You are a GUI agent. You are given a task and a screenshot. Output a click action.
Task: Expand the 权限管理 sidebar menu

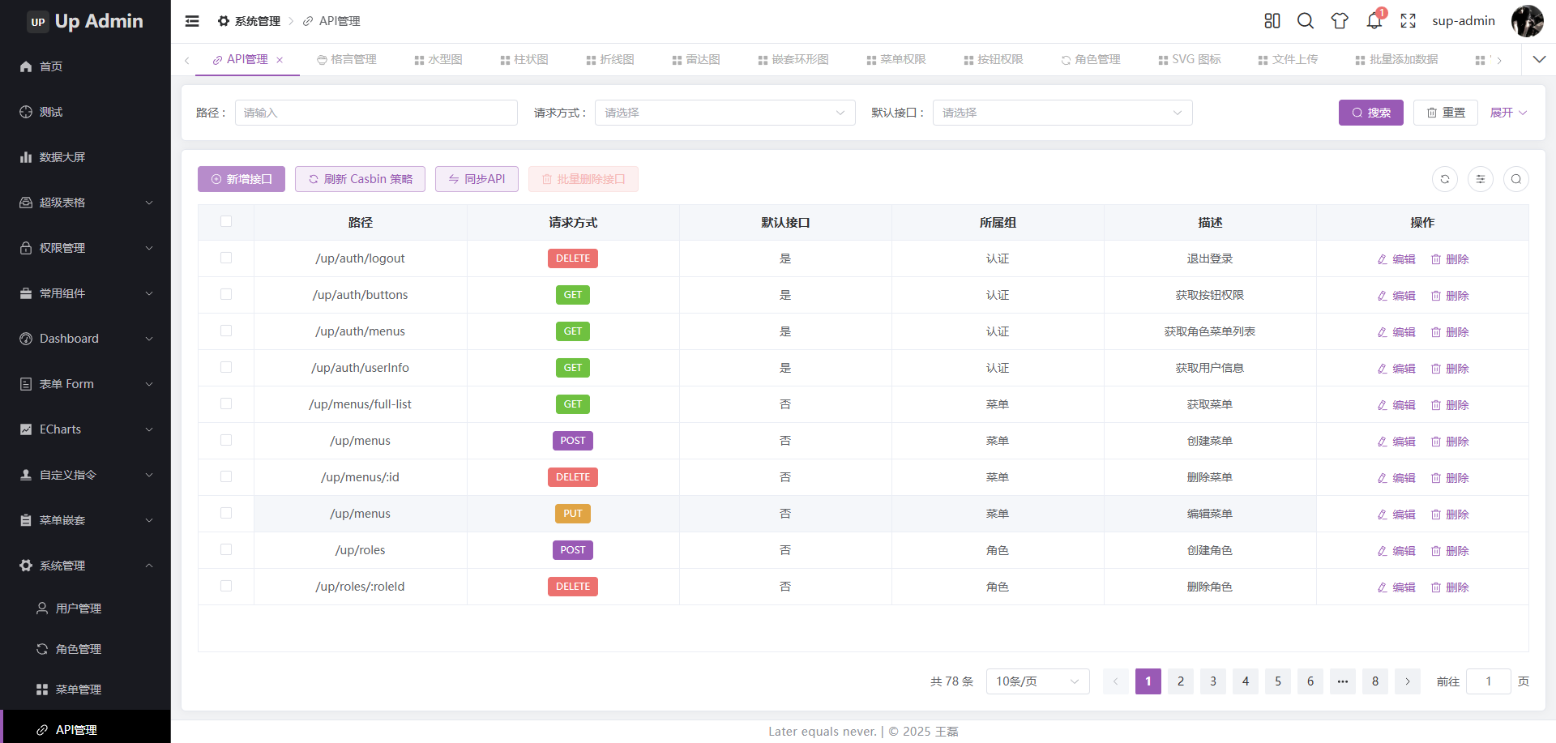point(85,248)
